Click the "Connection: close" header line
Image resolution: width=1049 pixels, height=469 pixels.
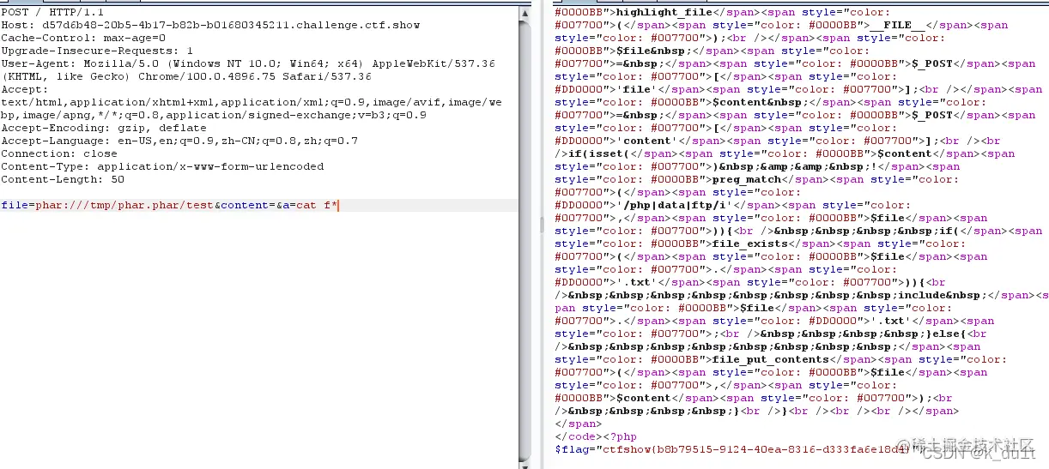pyautogui.click(x=59, y=153)
